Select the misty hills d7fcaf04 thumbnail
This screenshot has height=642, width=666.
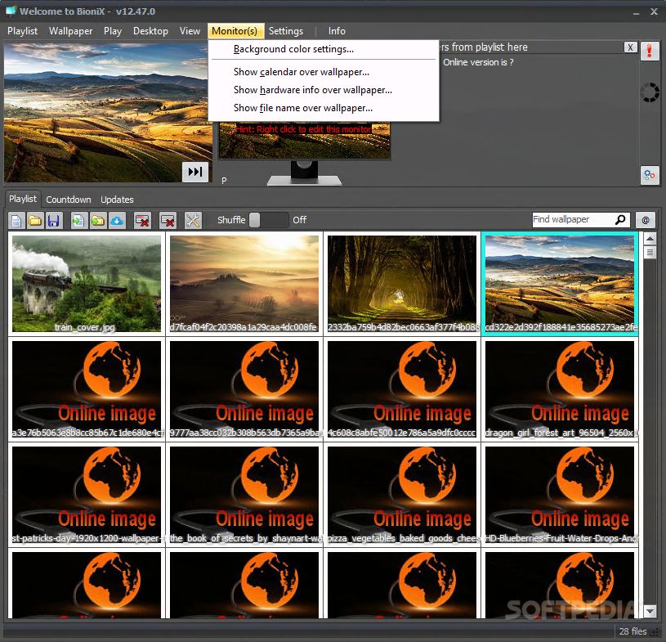[x=244, y=284]
